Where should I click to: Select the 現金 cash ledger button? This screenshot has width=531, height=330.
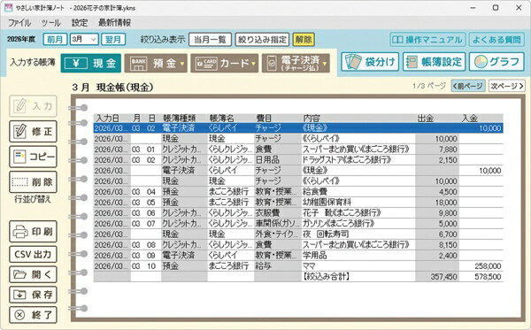tap(91, 64)
